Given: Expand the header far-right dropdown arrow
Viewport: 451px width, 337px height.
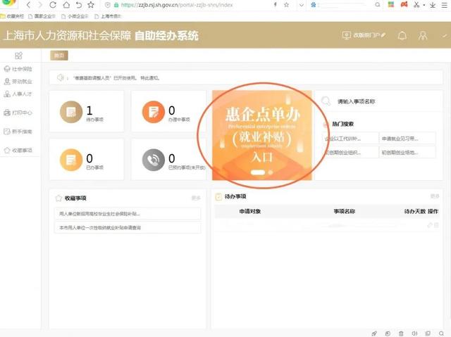Looking at the screenshot, I should pyautogui.click(x=444, y=35).
